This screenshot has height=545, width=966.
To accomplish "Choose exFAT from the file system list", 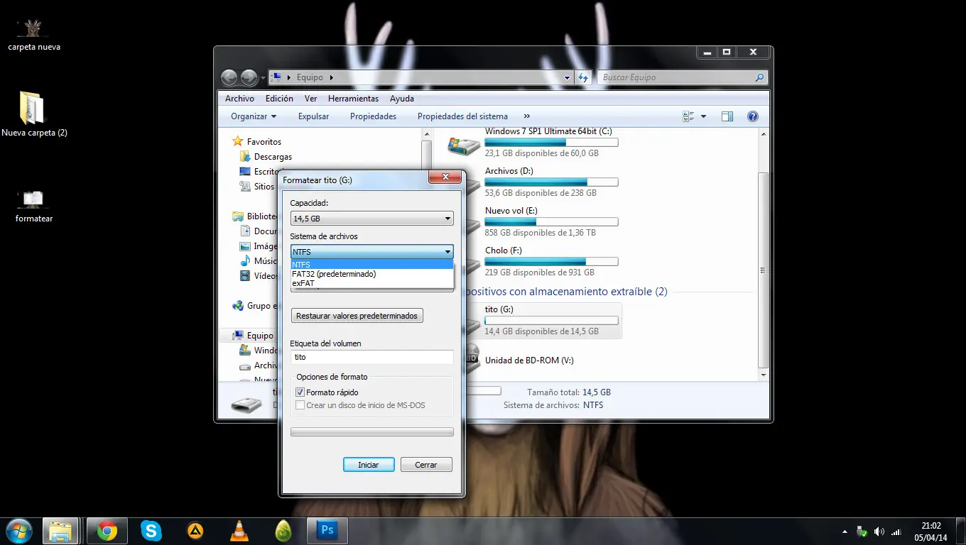I will (x=372, y=283).
